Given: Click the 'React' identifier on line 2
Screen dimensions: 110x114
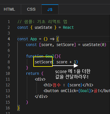Looking at the screenshot, I should coord(68,28).
